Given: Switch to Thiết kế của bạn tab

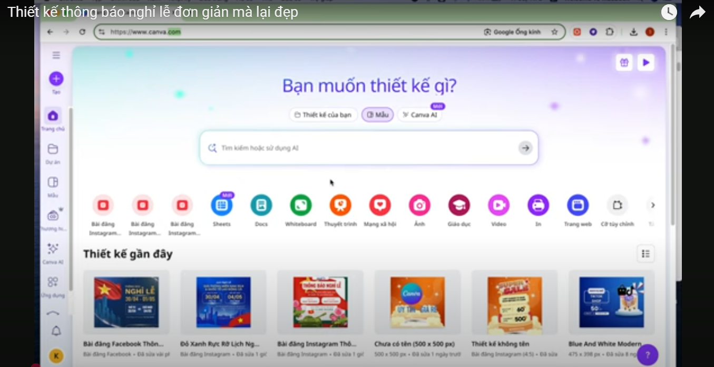Looking at the screenshot, I should tap(324, 114).
